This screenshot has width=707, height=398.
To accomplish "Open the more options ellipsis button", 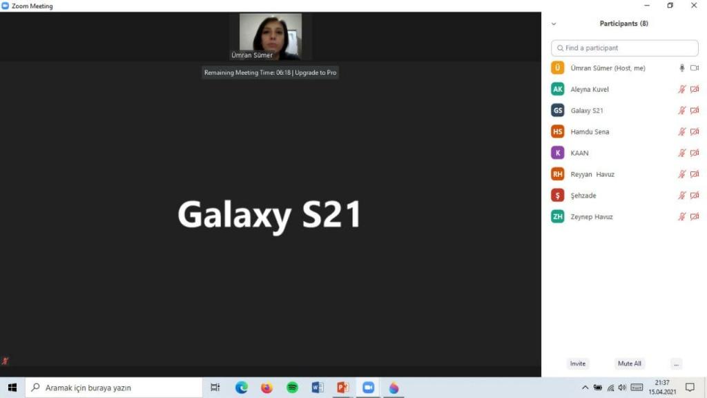I will point(676,363).
